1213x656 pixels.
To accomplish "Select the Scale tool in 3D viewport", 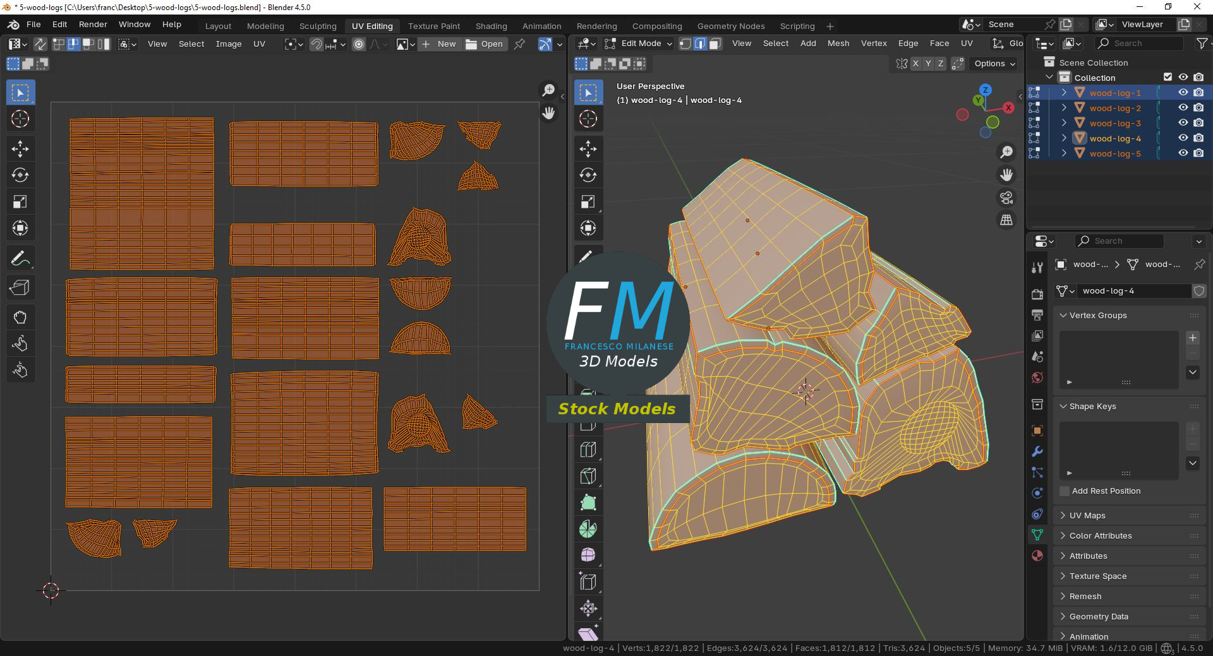I will click(x=588, y=202).
